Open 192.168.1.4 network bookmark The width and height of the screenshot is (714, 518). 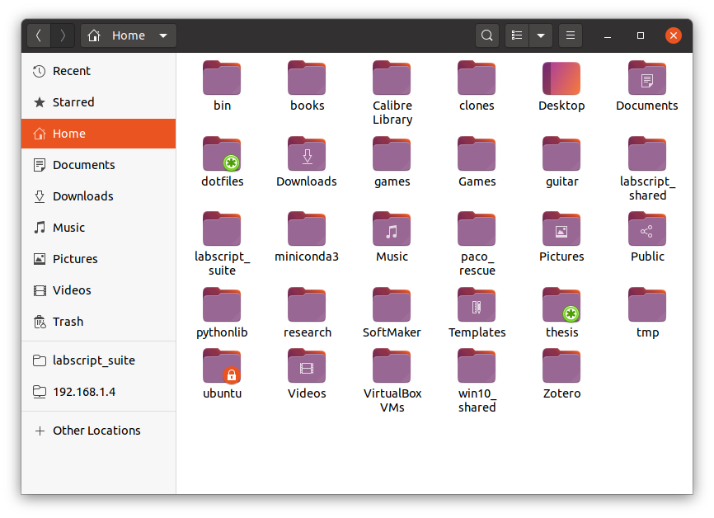pyautogui.click(x=98, y=392)
